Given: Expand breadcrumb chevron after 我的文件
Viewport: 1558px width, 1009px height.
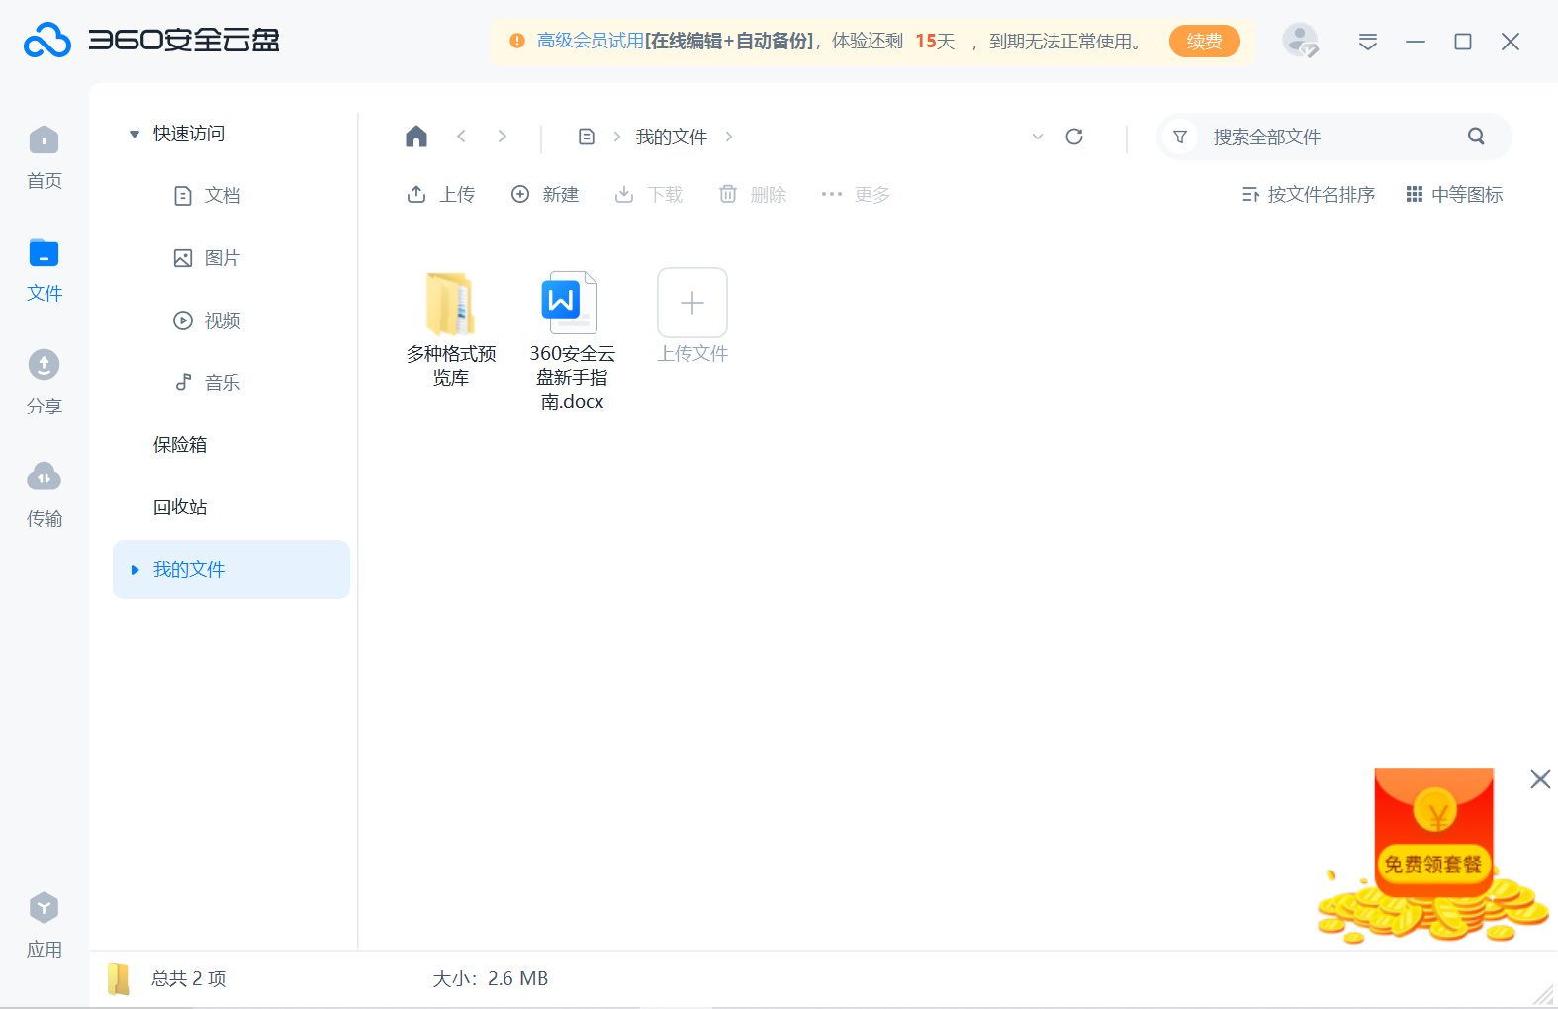Looking at the screenshot, I should pyautogui.click(x=729, y=137).
